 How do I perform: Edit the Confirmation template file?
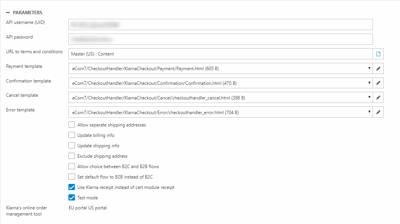(x=378, y=83)
